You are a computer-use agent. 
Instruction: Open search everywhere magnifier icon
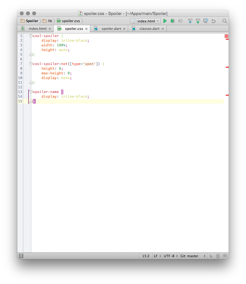coord(225,21)
